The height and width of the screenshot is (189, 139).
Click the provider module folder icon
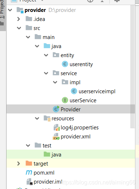[20, 10]
